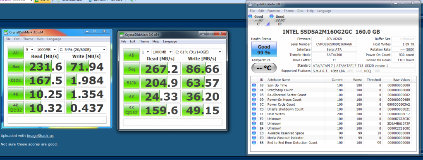
Task: Click the status icon for Power Cycle Count
Action: tap(254, 104)
